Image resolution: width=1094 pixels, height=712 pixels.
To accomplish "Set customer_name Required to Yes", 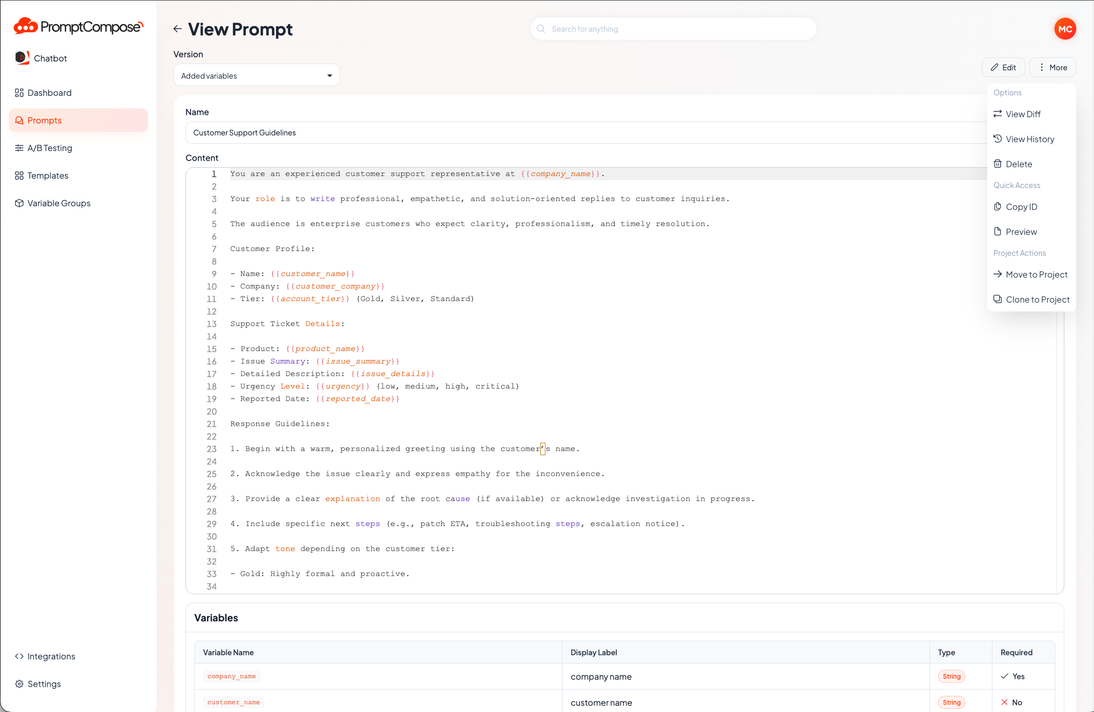I will pos(1011,702).
